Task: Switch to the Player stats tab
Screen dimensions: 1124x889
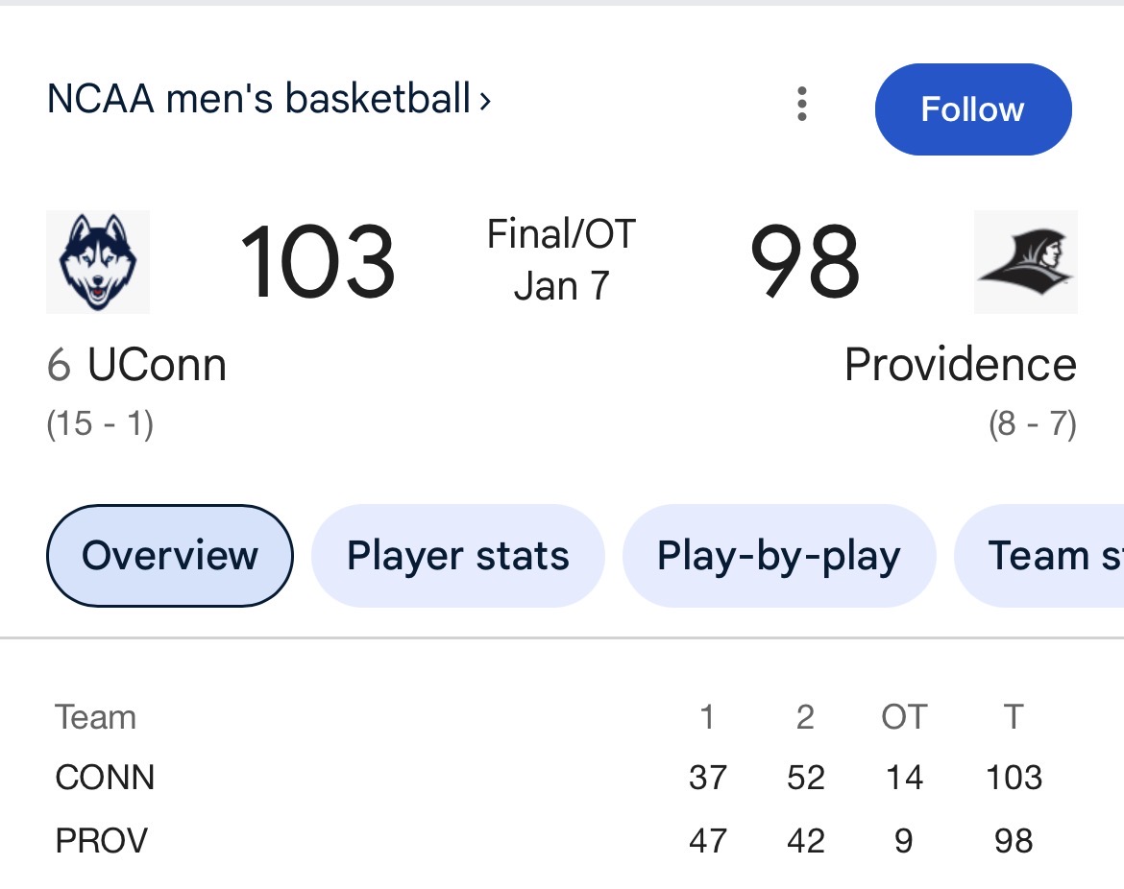Action: pyautogui.click(x=457, y=556)
